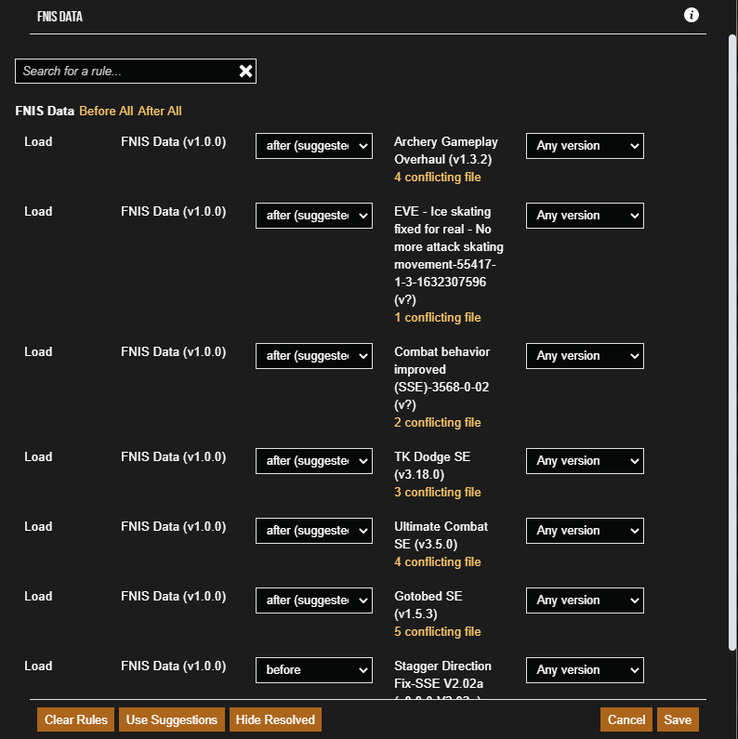
Task: Open the version dropdown for TK Dodge SE
Action: pyautogui.click(x=585, y=461)
